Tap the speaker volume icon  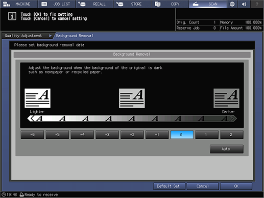244,4
